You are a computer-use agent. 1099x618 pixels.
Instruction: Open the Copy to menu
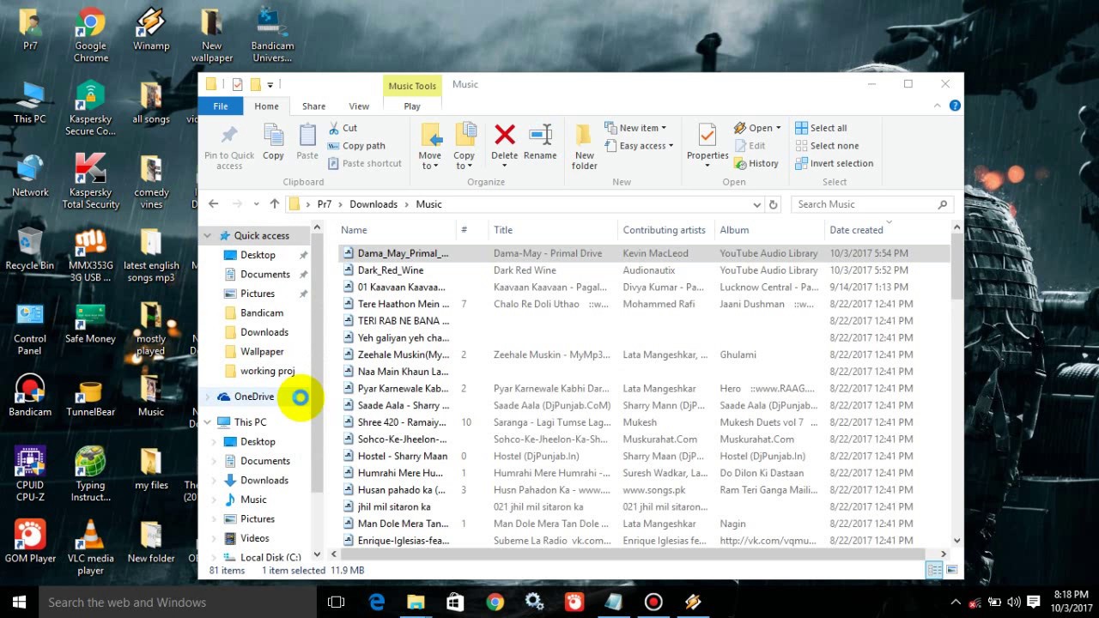click(464, 146)
